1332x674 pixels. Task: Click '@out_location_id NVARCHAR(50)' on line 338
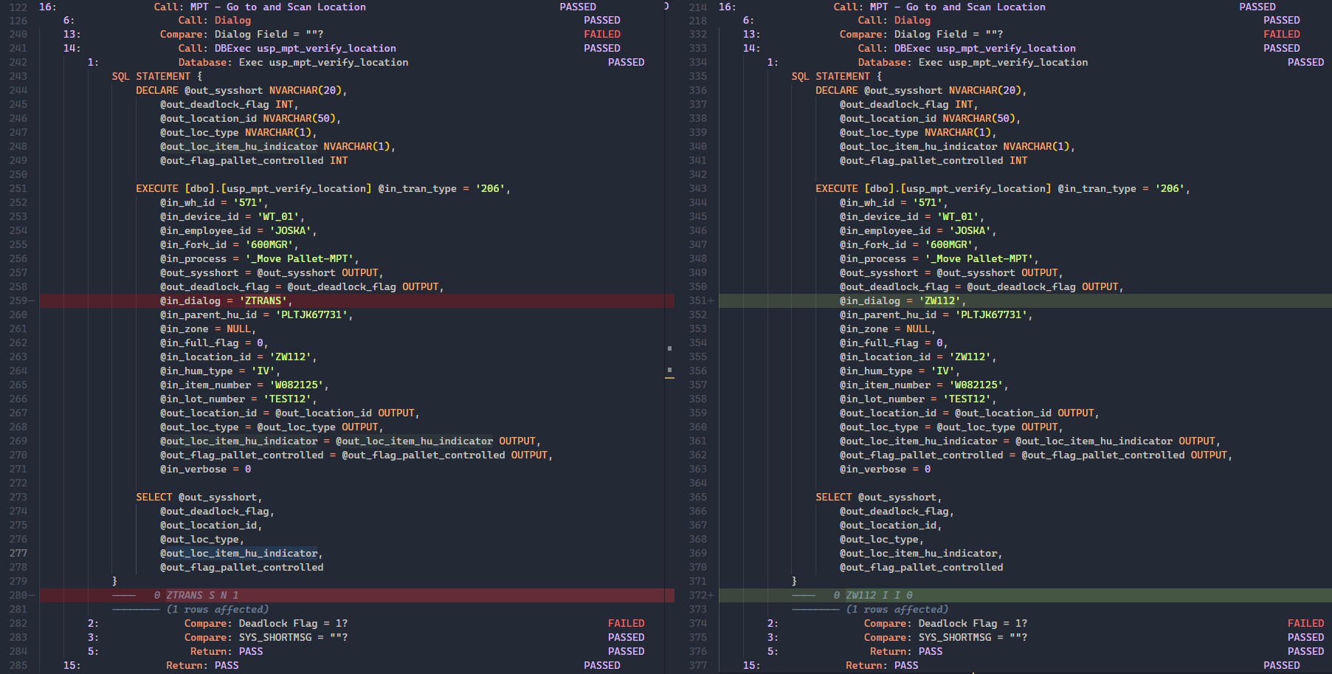point(928,118)
